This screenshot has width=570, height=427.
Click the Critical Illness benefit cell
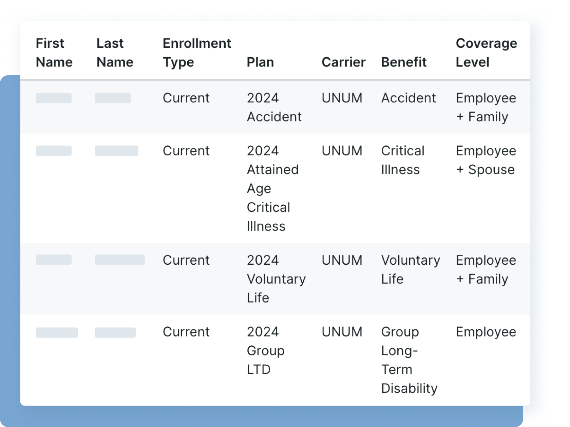tap(403, 160)
